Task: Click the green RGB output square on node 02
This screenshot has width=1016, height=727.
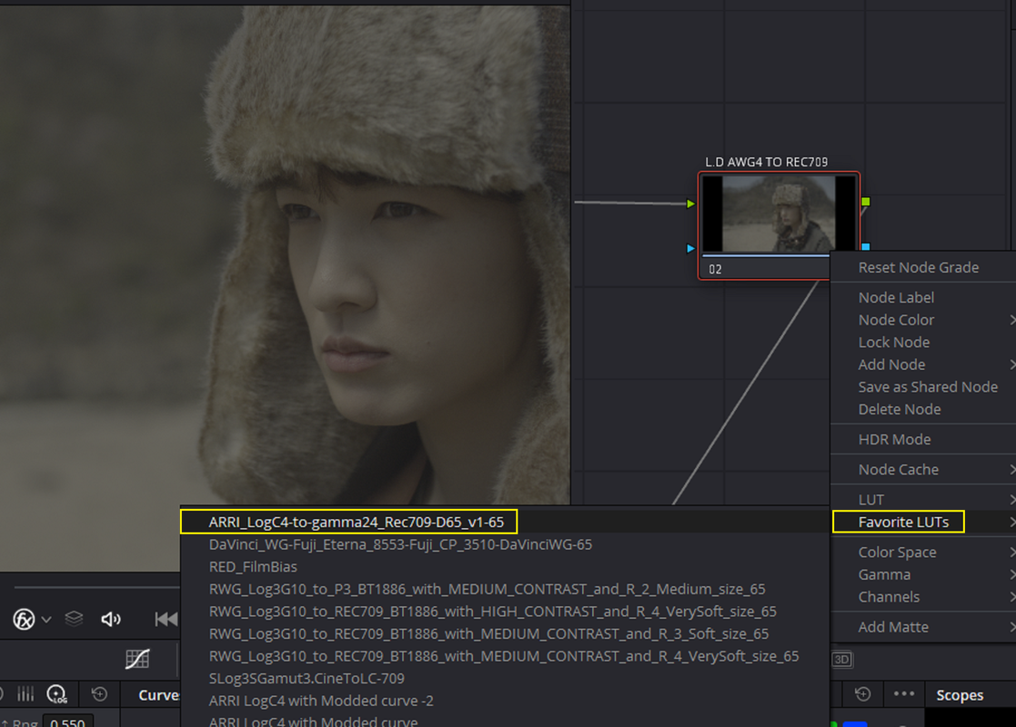Action: pos(866,202)
